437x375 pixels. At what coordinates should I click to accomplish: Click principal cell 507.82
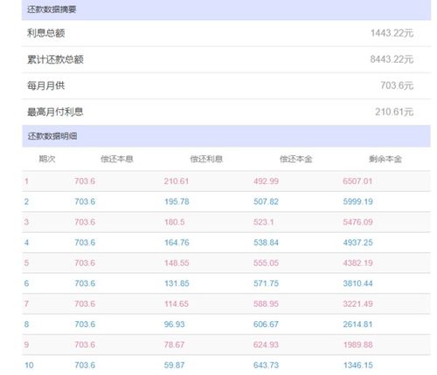point(266,201)
